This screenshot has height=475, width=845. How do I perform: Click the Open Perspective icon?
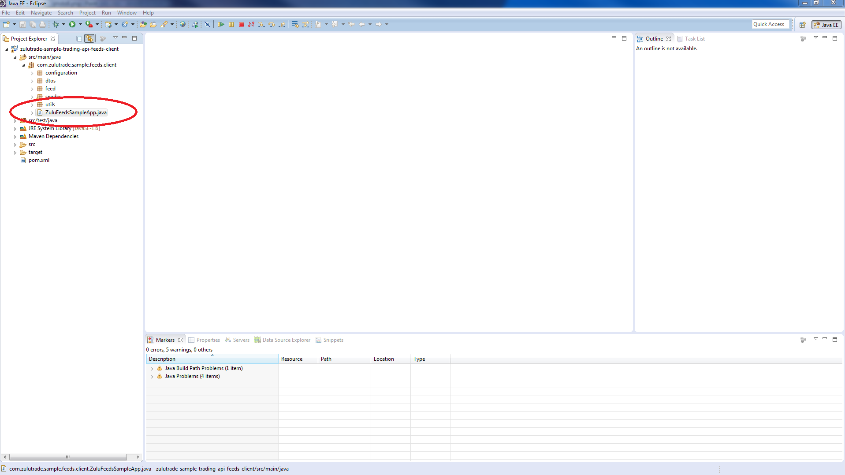tap(802, 25)
